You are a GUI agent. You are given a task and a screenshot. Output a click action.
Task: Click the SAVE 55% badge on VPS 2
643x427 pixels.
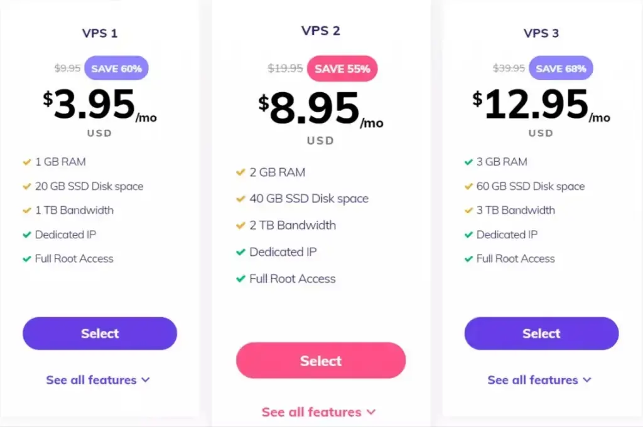(x=342, y=68)
